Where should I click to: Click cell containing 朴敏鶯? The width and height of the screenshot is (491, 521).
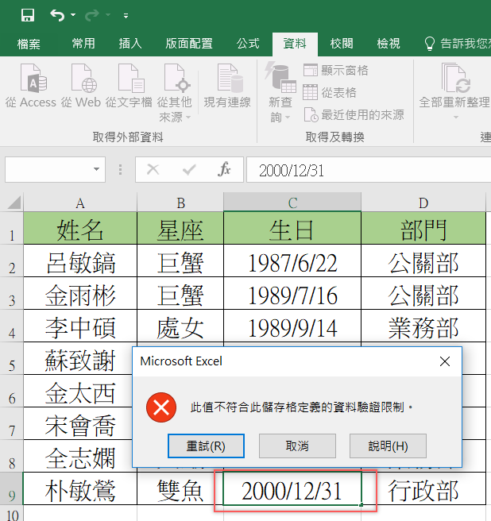point(80,489)
